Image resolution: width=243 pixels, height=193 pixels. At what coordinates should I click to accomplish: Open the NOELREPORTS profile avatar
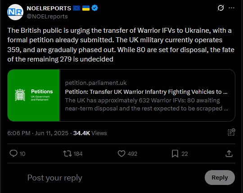click(15, 12)
